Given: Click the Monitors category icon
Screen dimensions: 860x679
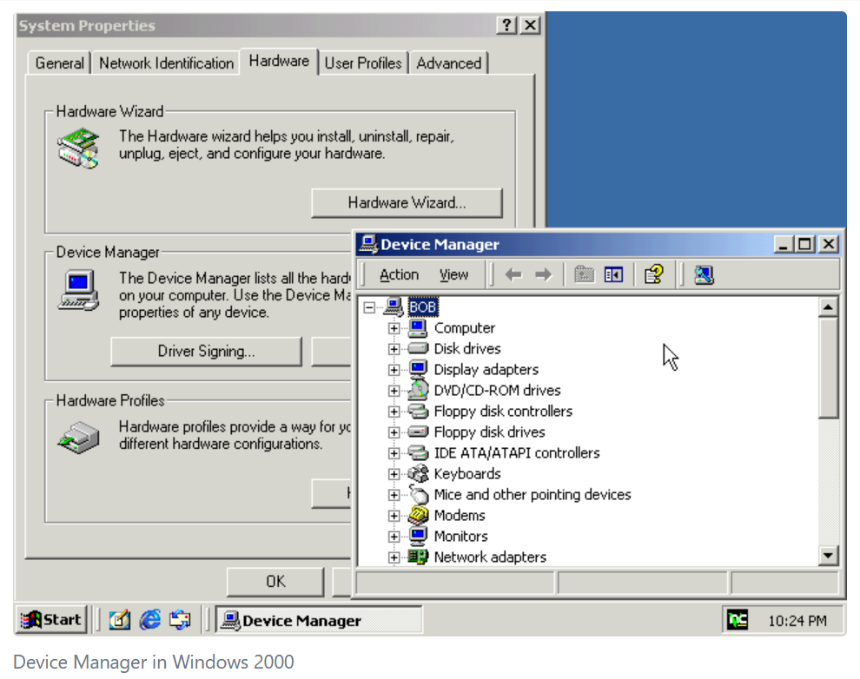Looking at the screenshot, I should (418, 536).
